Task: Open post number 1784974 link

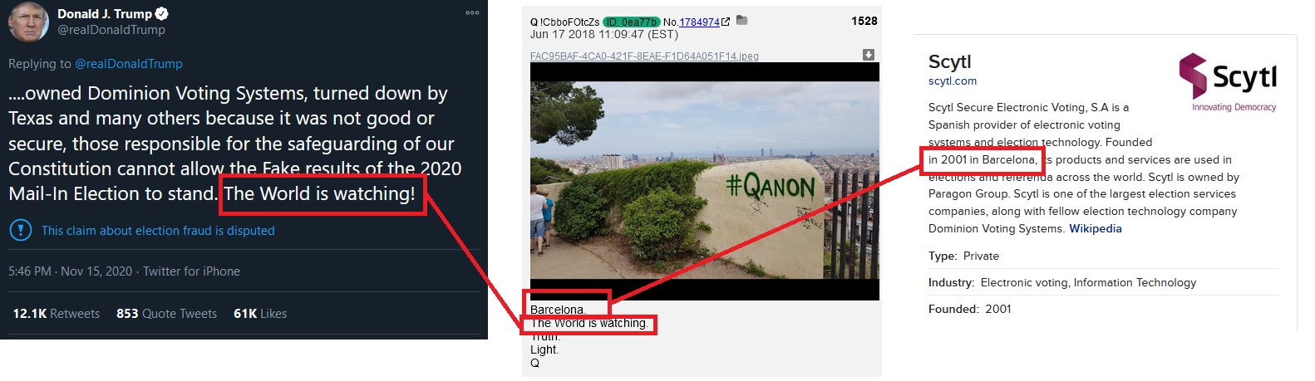Action: [699, 22]
